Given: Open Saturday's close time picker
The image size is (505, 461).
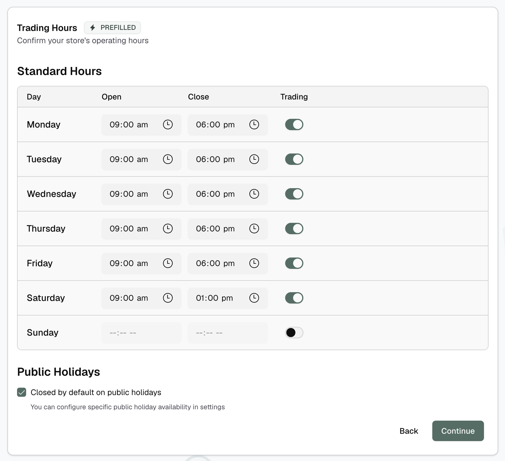Looking at the screenshot, I should pyautogui.click(x=254, y=298).
